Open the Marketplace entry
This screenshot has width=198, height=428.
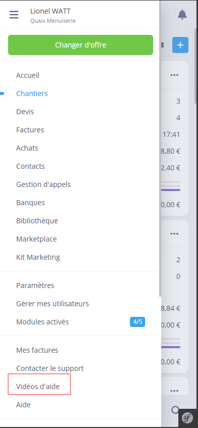pos(36,239)
